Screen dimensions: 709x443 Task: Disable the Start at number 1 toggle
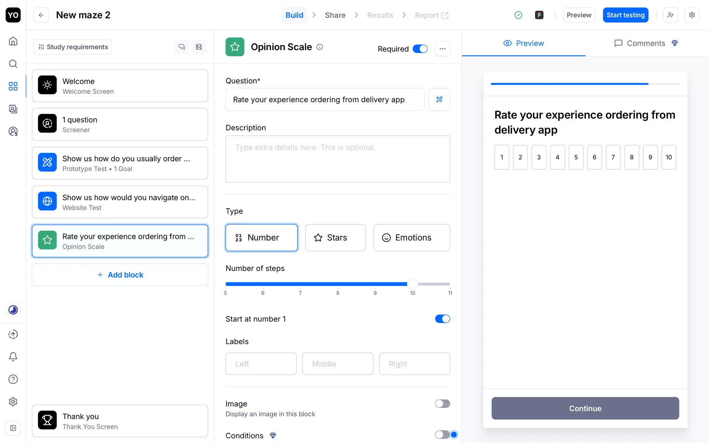pyautogui.click(x=442, y=319)
